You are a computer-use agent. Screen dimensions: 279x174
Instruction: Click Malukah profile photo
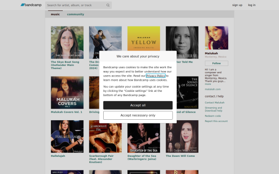217,38
